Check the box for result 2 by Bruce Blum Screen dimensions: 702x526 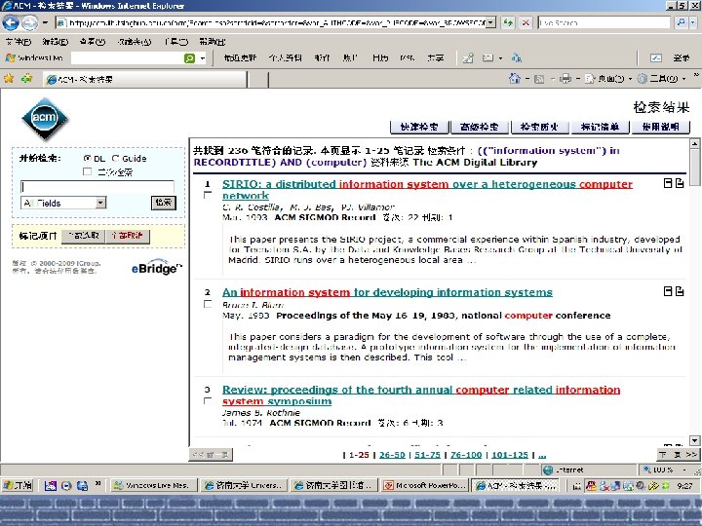click(x=208, y=304)
